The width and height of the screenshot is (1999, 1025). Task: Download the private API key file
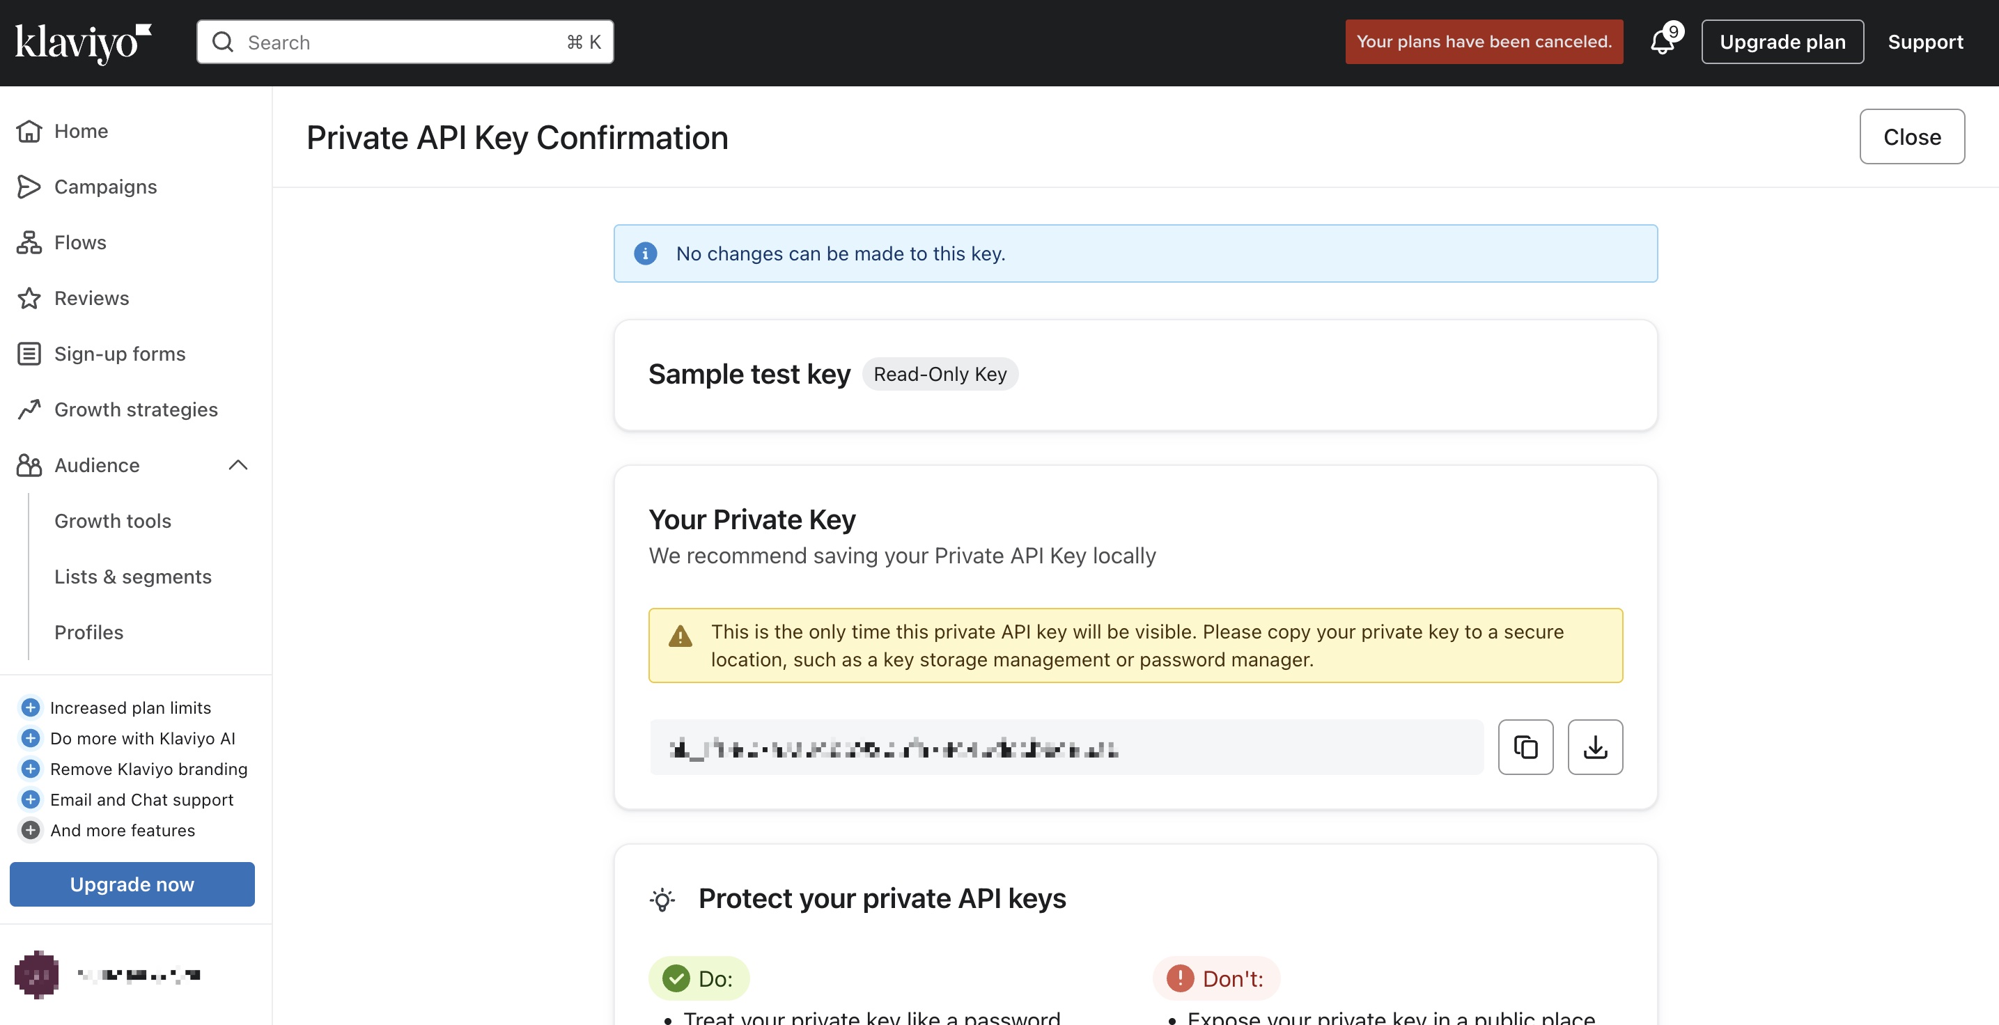coord(1595,746)
